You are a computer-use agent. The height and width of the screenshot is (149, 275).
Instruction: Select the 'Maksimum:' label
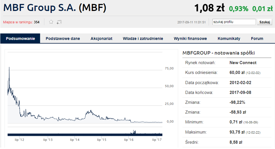(196, 132)
